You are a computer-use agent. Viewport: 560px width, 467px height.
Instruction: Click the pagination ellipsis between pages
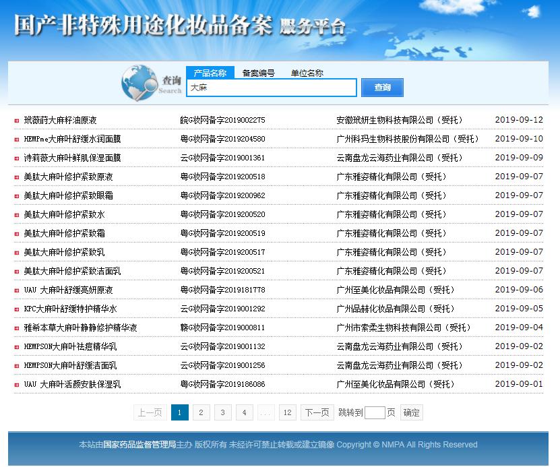[x=266, y=412]
